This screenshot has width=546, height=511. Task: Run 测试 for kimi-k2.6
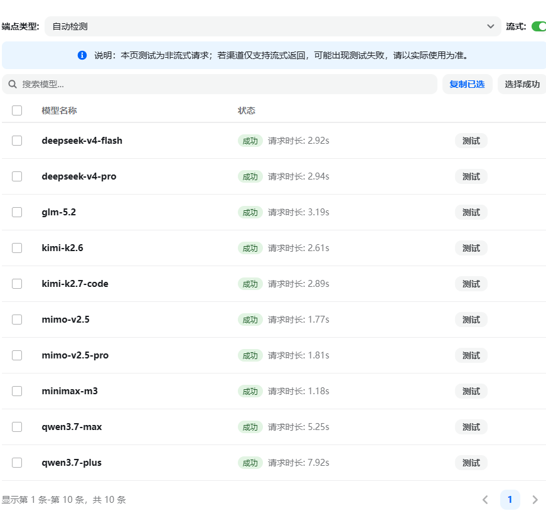(x=471, y=248)
